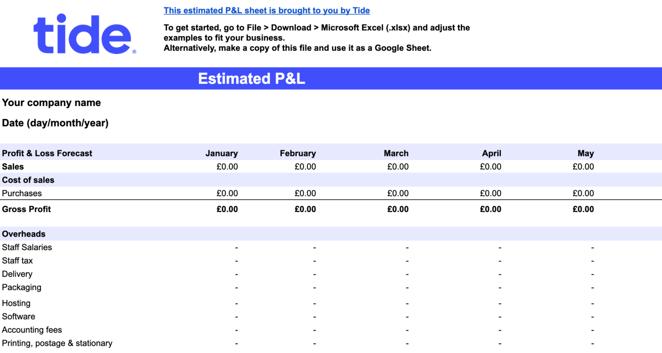Select the Cost of sales row label
Image resolution: width=662 pixels, height=353 pixels.
click(x=28, y=180)
